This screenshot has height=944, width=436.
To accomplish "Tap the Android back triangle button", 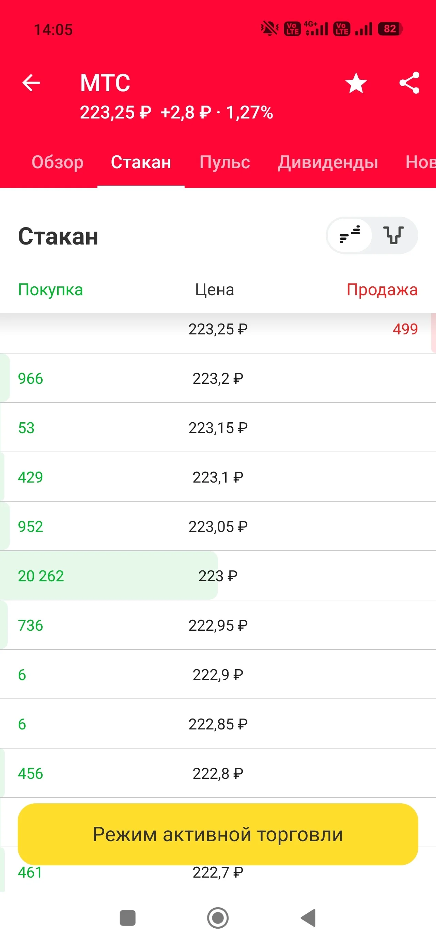I will point(308,918).
